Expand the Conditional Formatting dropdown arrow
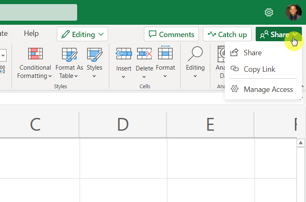Viewport: 306px width, 202px height. point(50,76)
